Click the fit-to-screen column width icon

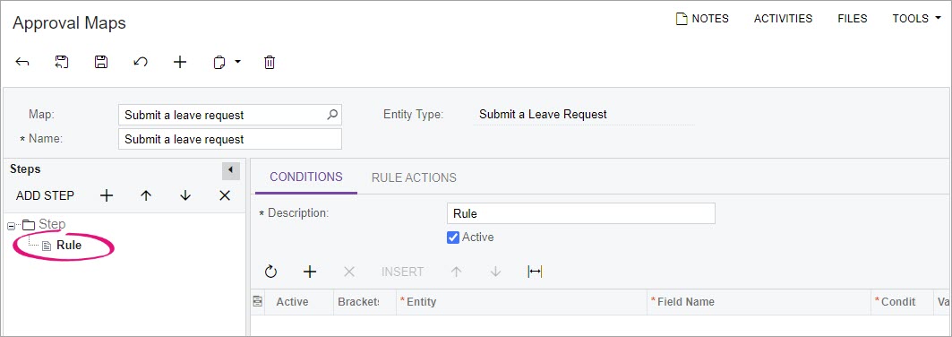(x=535, y=272)
